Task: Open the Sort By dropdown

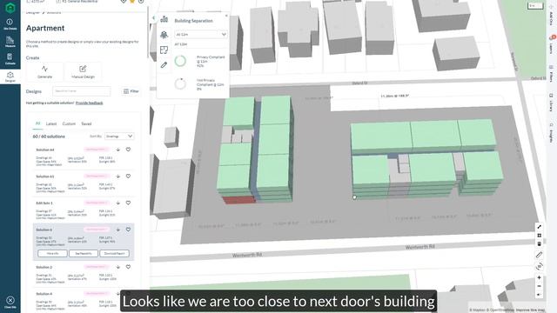Action: click(x=119, y=137)
